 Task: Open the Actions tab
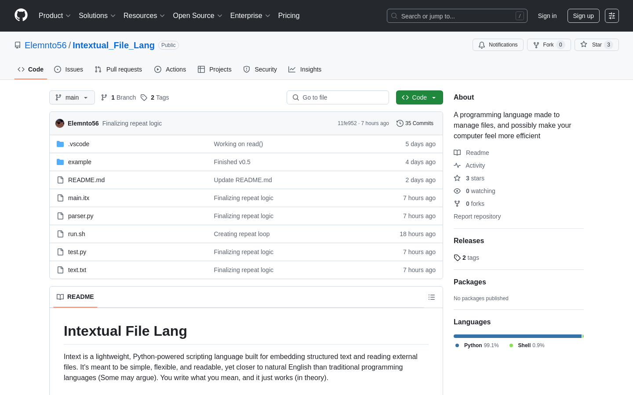pos(170,69)
